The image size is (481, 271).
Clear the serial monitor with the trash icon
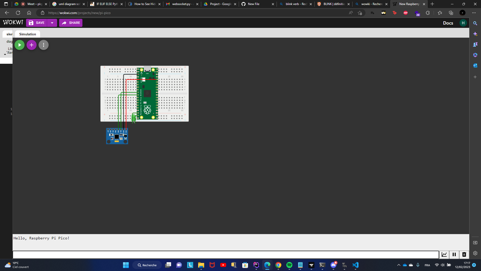pyautogui.click(x=464, y=254)
